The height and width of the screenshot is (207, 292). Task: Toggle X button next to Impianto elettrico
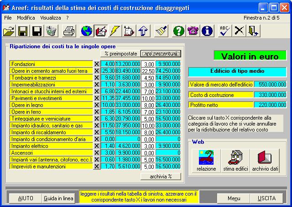(96, 146)
